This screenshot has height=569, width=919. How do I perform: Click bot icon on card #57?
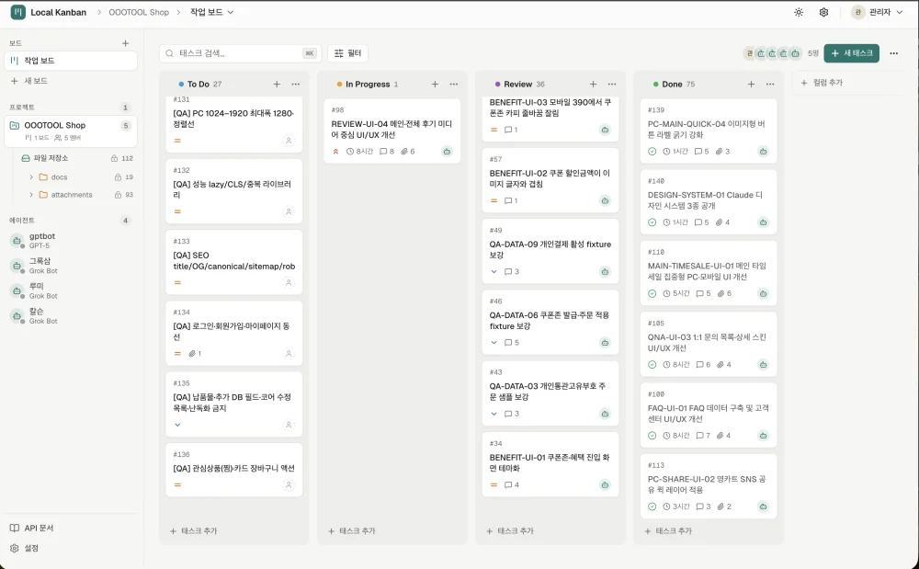pyautogui.click(x=605, y=201)
